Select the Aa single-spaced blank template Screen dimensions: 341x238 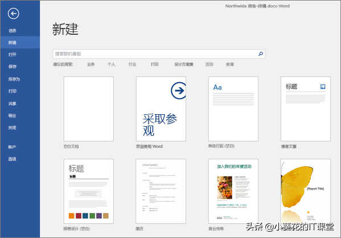[233, 109]
